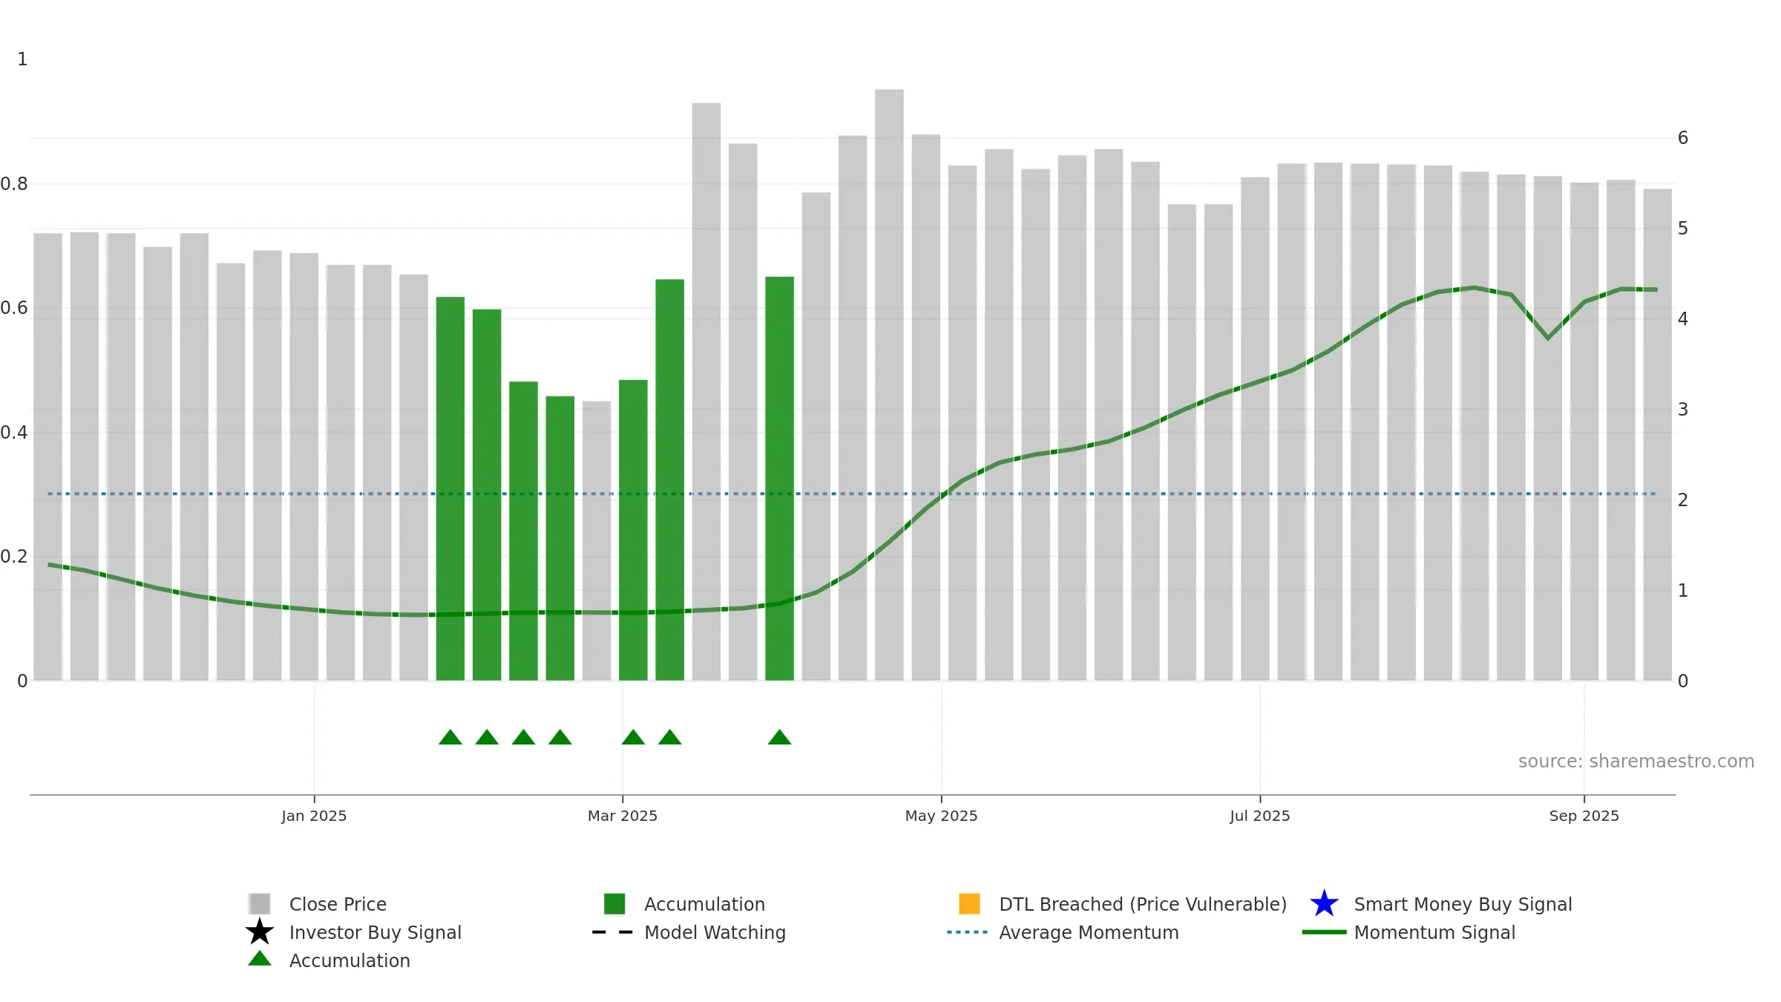Click the blue Smart Money Buy Signal star
Image resolution: width=1781 pixels, height=1002 pixels.
coord(1324,904)
